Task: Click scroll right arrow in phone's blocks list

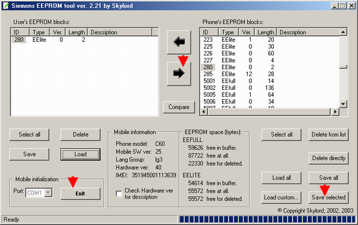Action: click(335, 112)
